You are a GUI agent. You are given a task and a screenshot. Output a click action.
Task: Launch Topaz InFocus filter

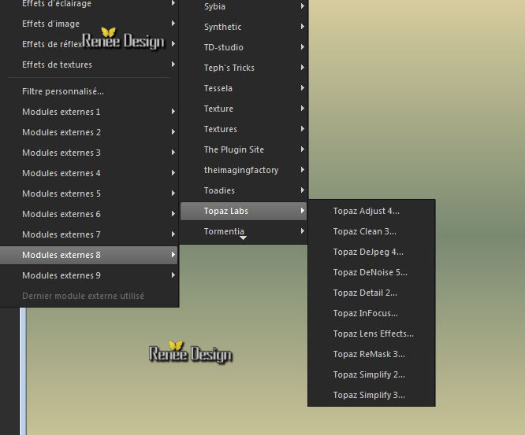(371, 313)
